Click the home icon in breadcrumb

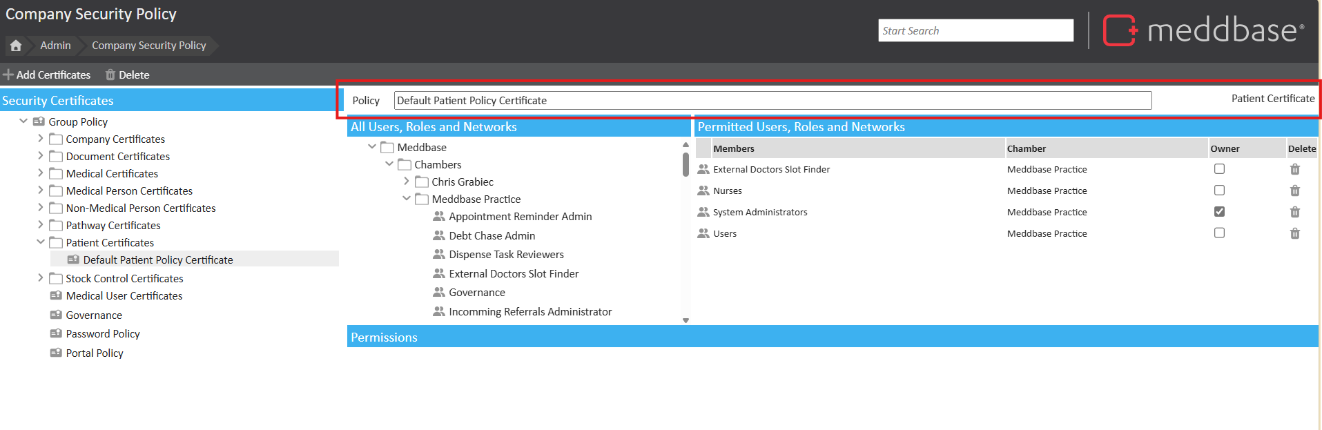[16, 46]
